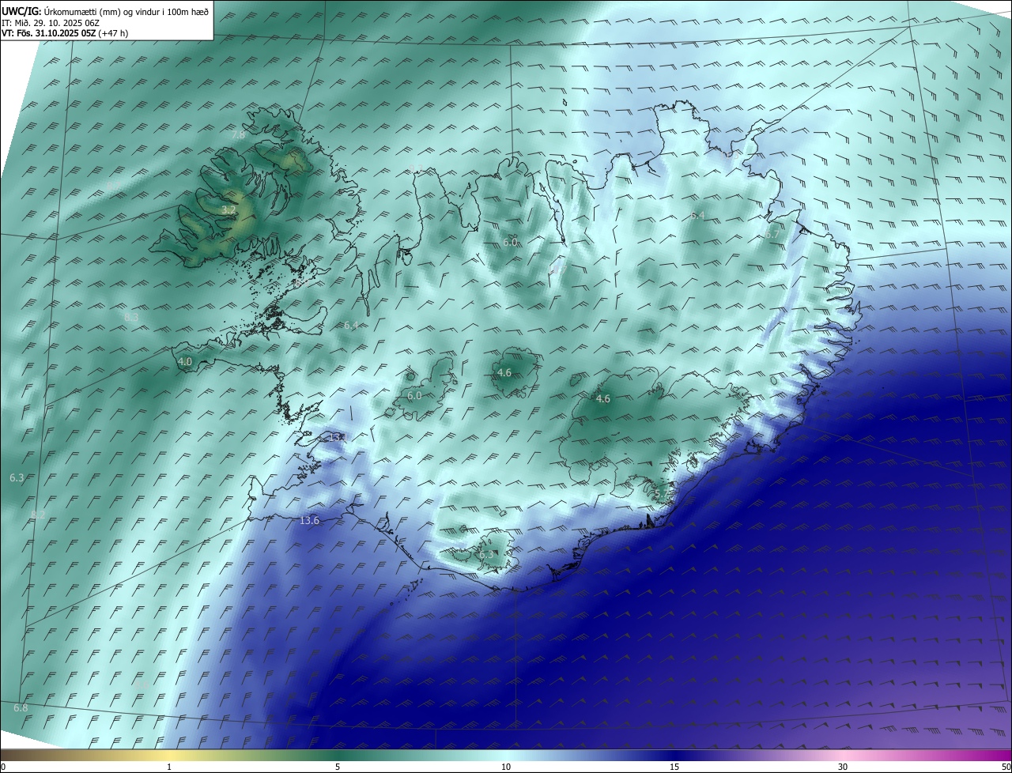Click the '(+47 h)' forecast lead label

(113, 33)
